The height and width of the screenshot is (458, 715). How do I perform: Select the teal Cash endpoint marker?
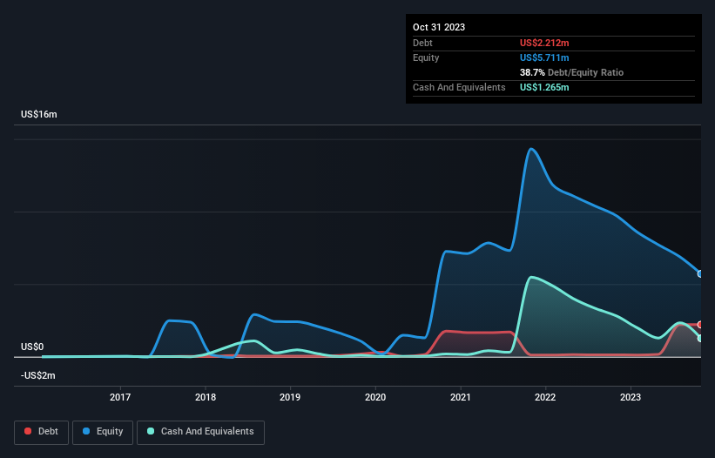pyautogui.click(x=700, y=339)
